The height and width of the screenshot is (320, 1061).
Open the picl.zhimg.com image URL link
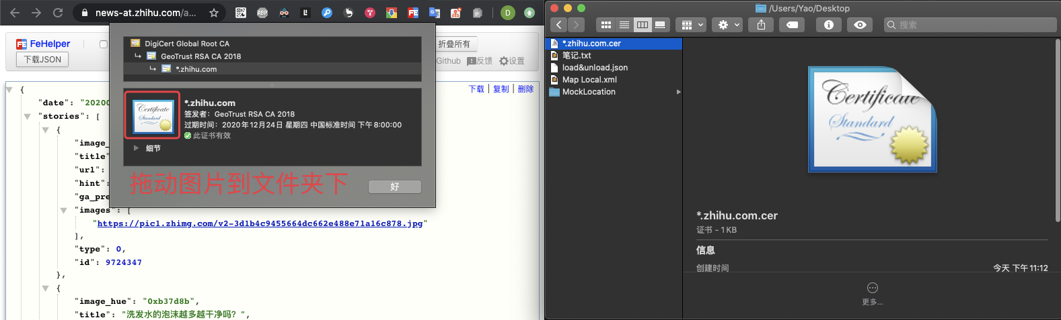[x=260, y=223]
